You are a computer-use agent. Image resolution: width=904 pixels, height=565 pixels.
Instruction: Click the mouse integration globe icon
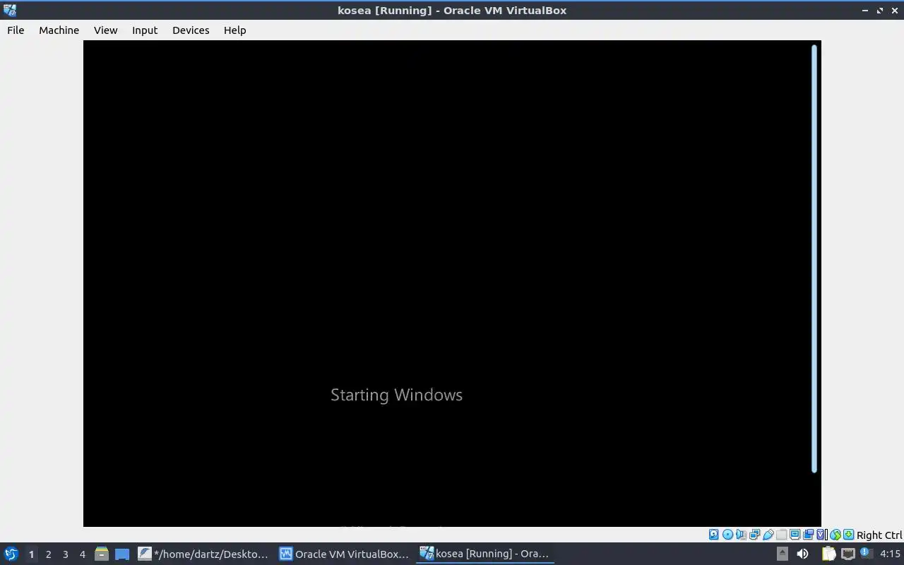pyautogui.click(x=835, y=535)
